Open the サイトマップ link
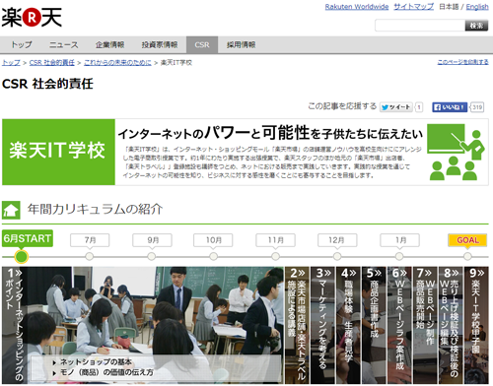Image resolution: width=493 pixels, height=386 pixels. [414, 7]
